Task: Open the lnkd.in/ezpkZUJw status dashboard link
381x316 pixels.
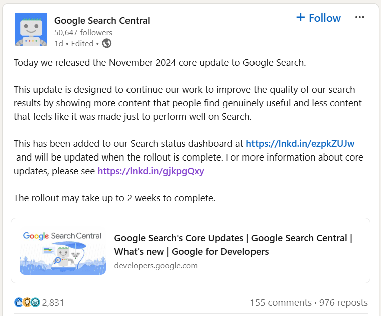Action: pyautogui.click(x=300, y=144)
